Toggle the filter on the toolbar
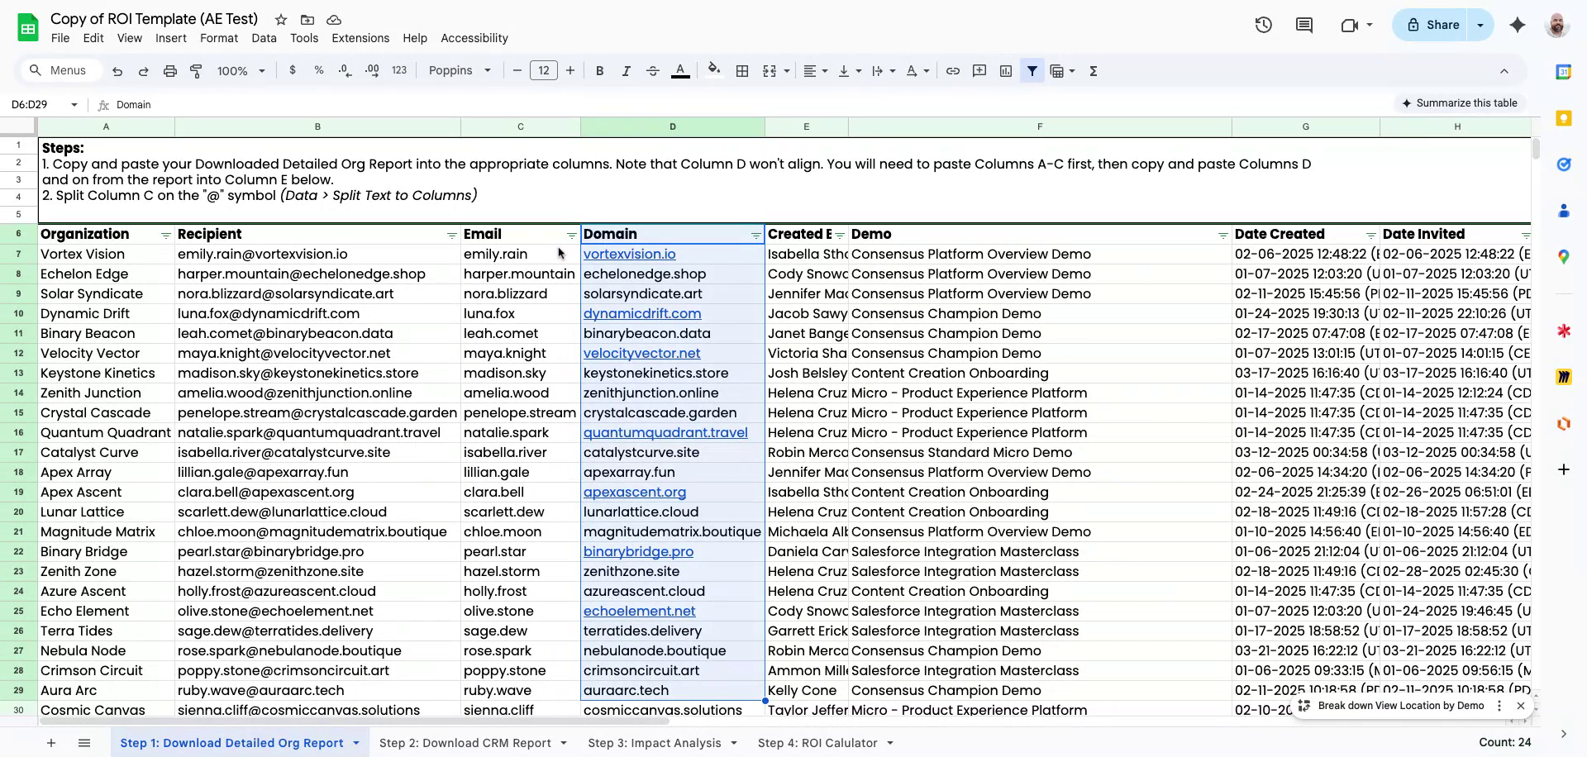 [1032, 70]
